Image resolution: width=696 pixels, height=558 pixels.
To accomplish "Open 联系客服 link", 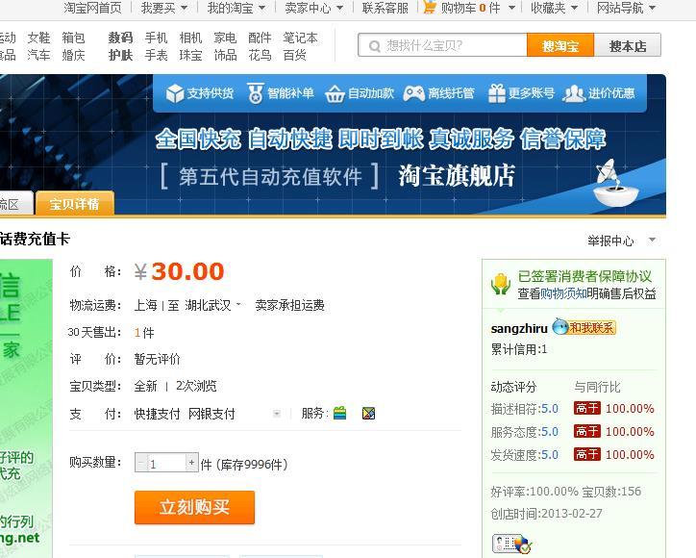I will [385, 8].
